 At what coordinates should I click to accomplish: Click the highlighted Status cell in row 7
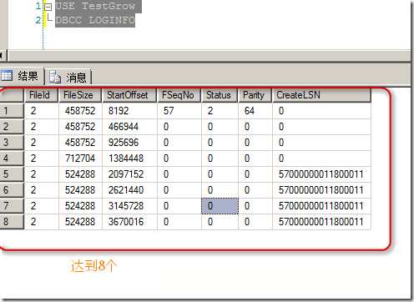[220, 206]
